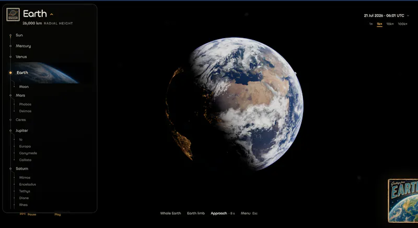Click the Saturn node circle marker

click(x=10, y=169)
